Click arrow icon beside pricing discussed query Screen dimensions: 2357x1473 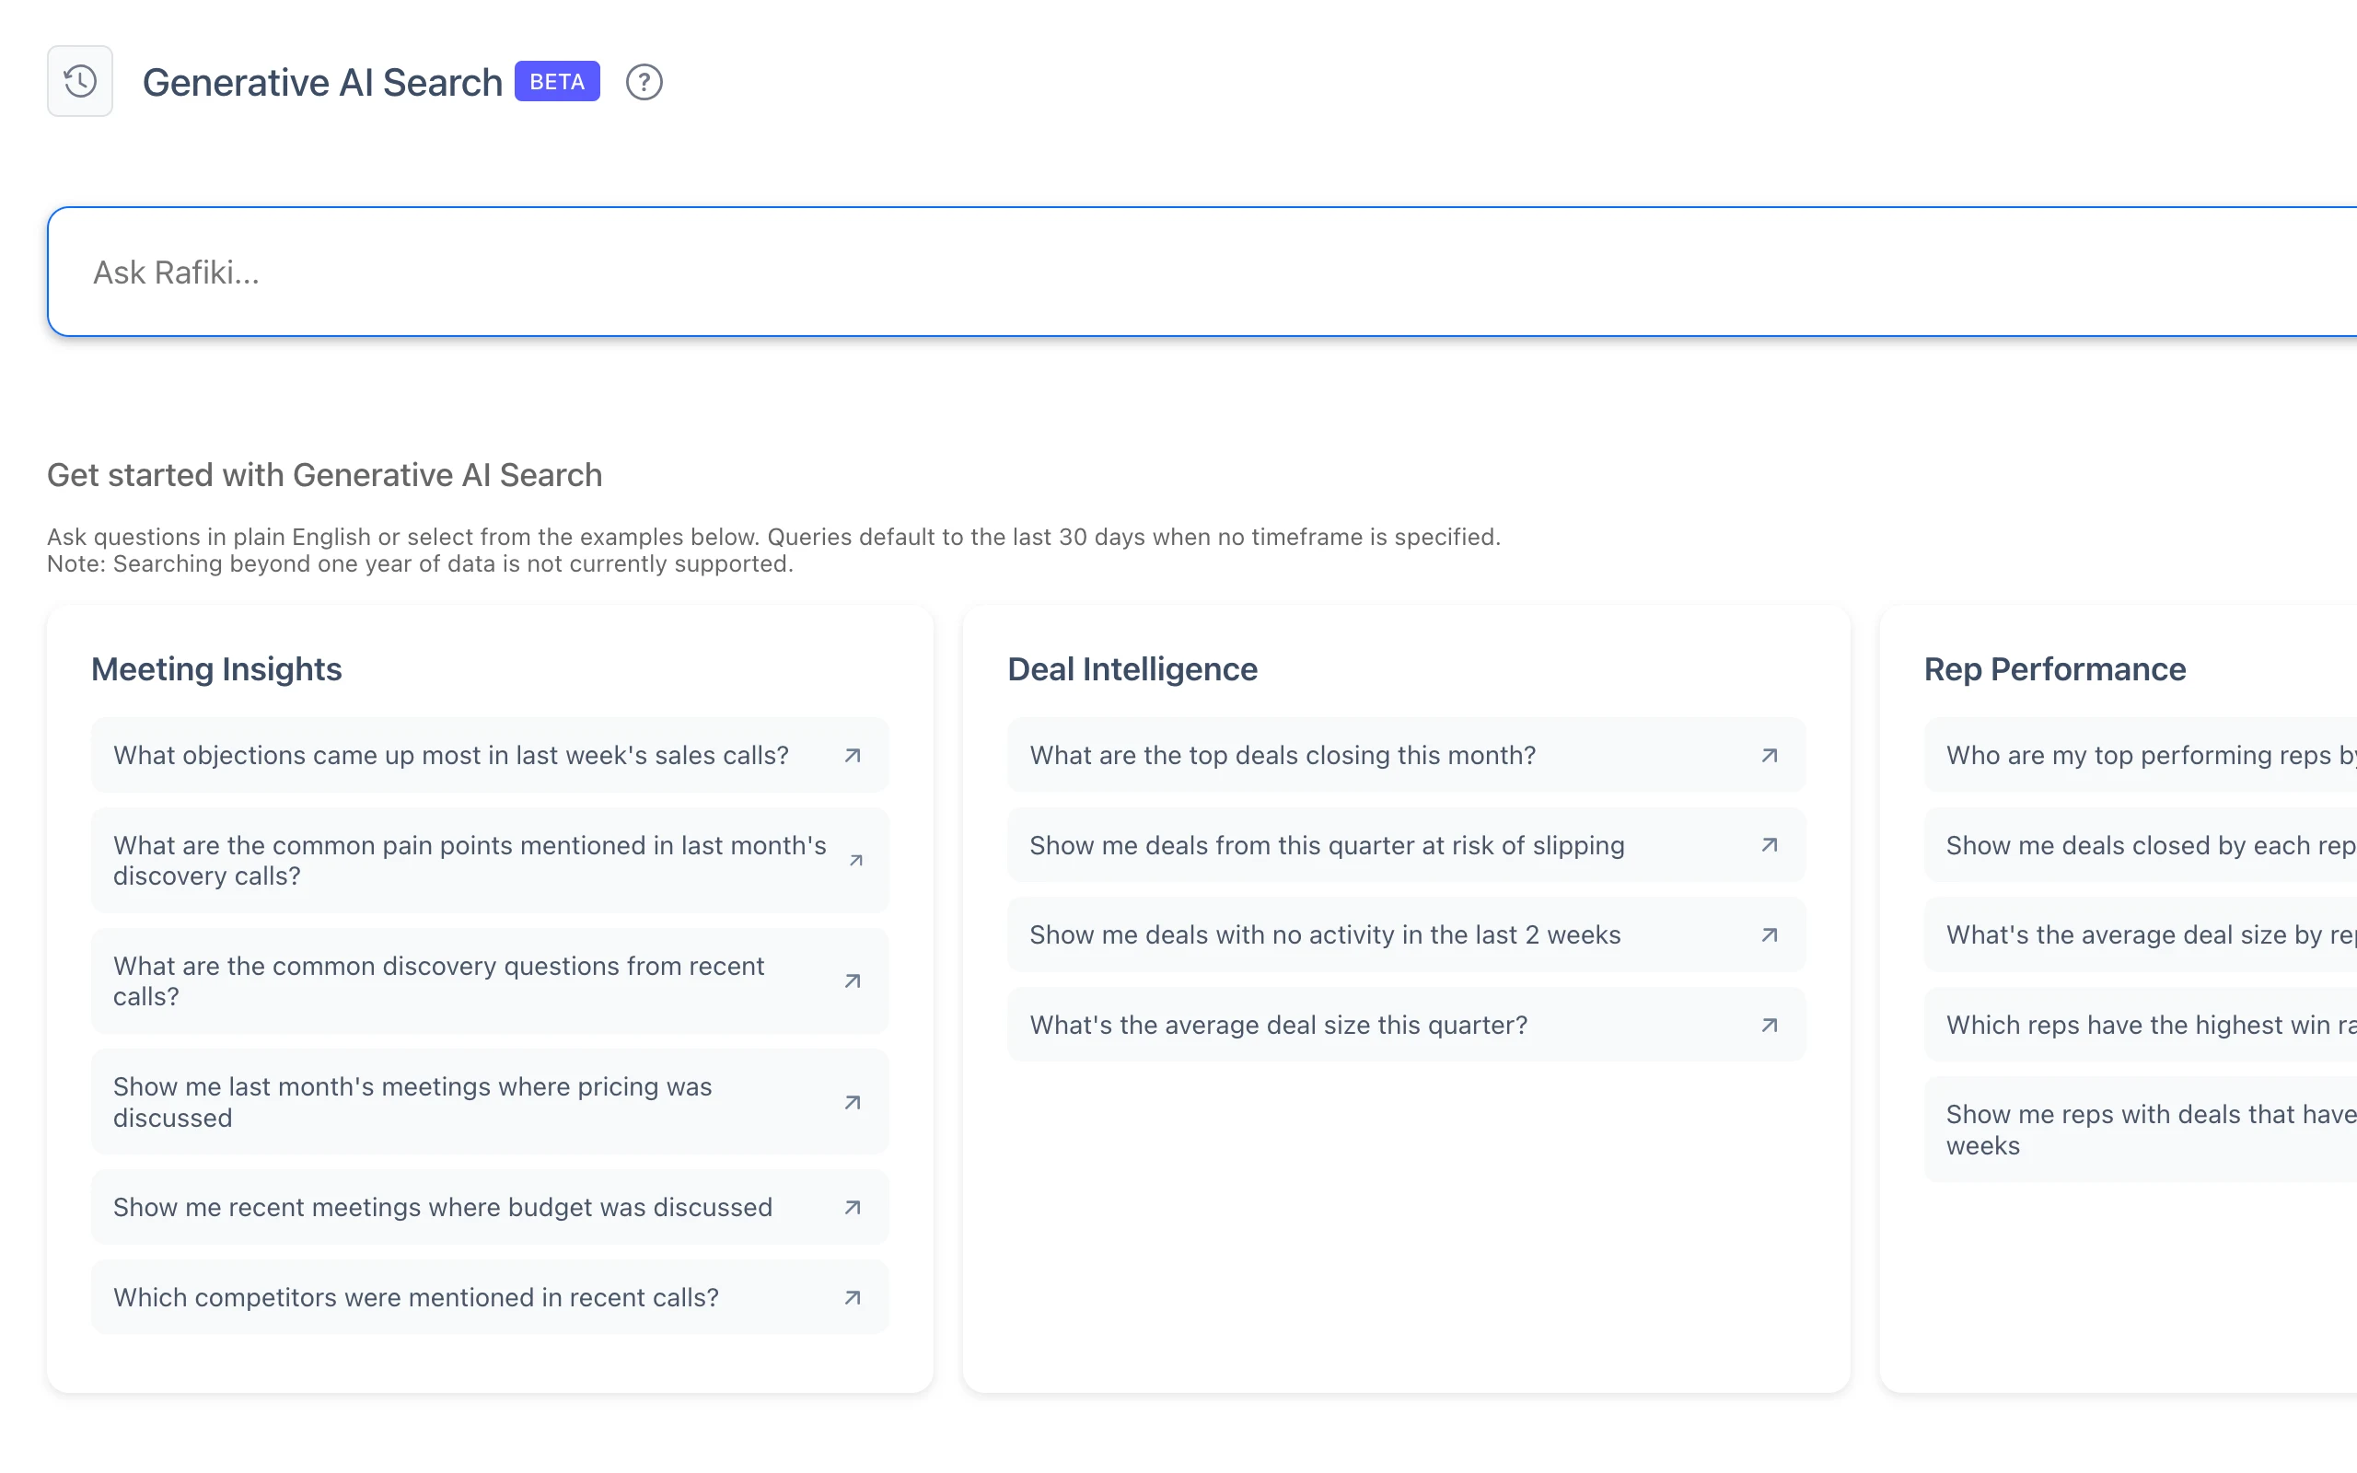853,1102
